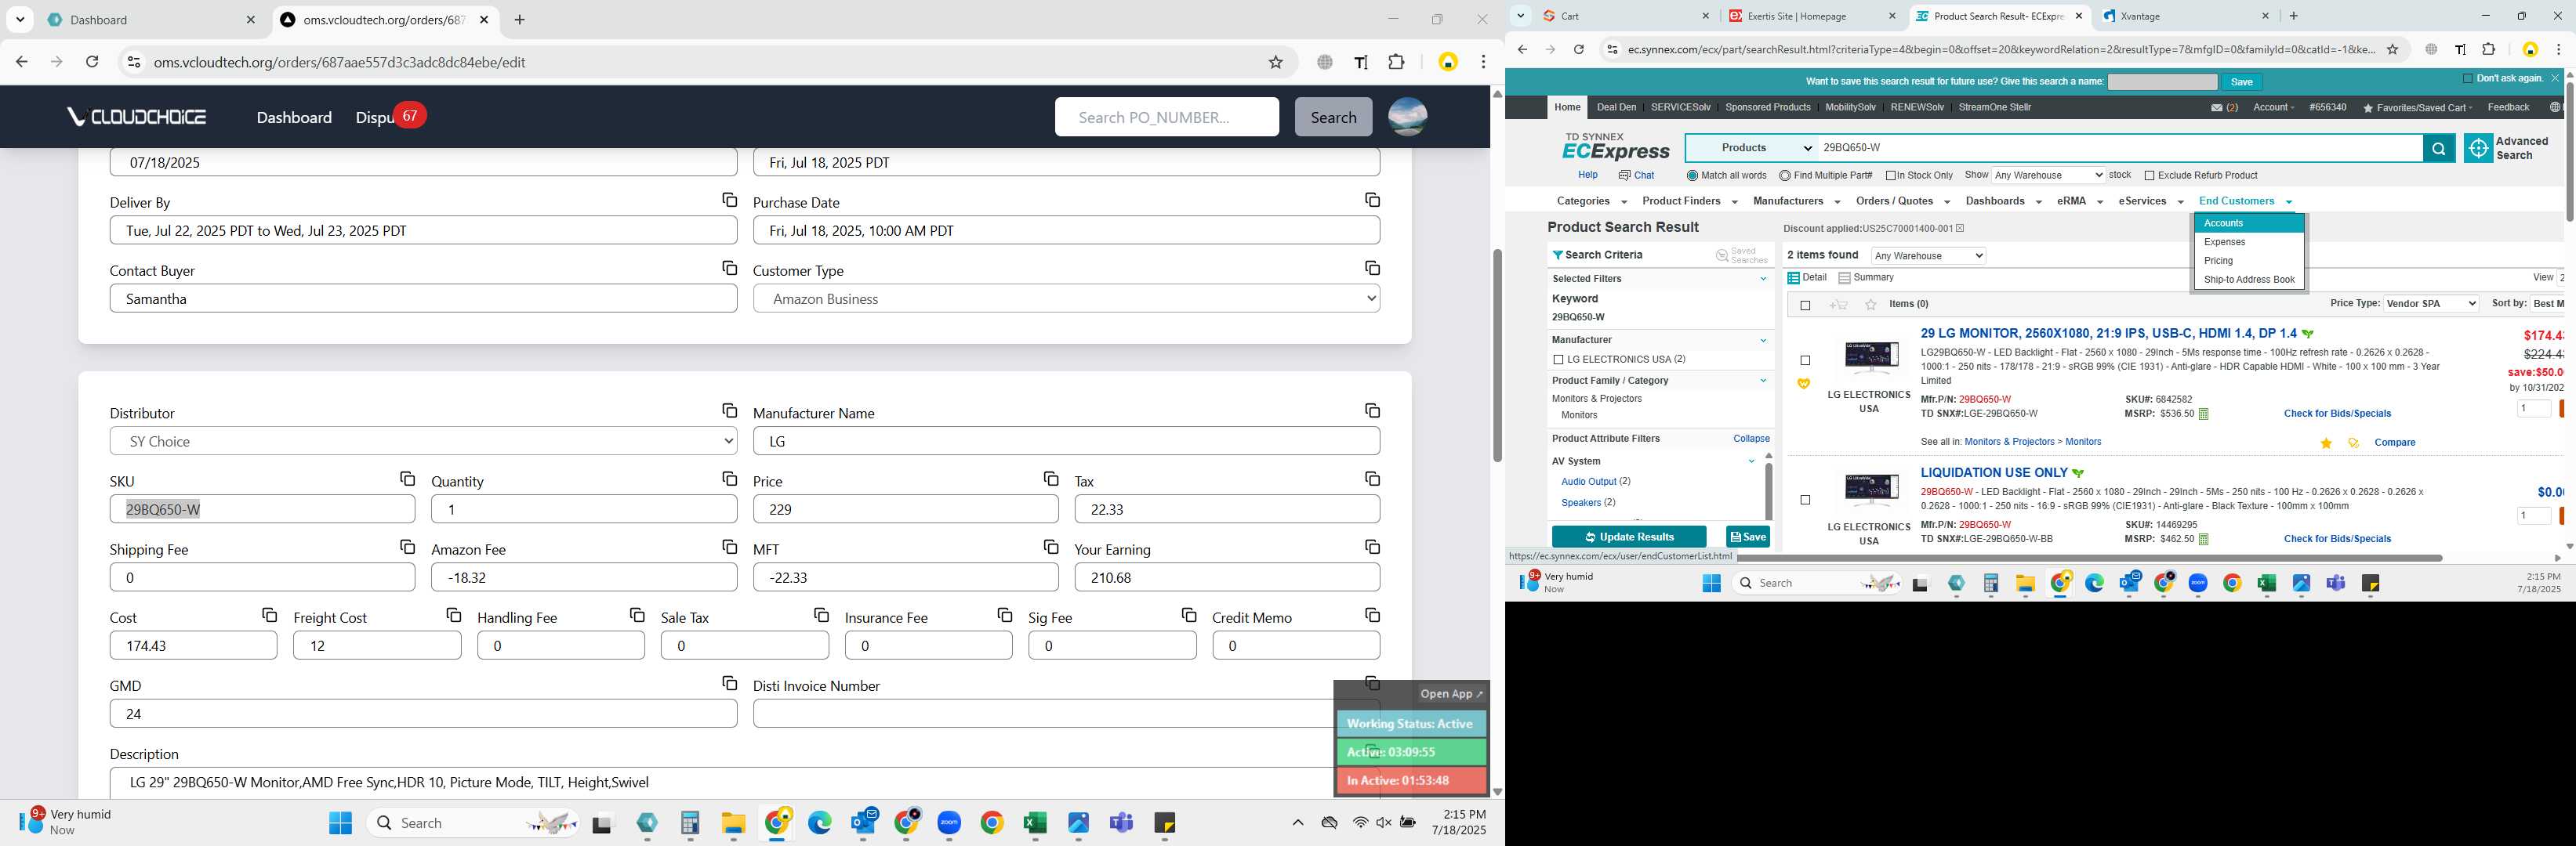This screenshot has height=846, width=2576.
Task: Click the Search PO_NUMBER input field
Action: 1166,117
